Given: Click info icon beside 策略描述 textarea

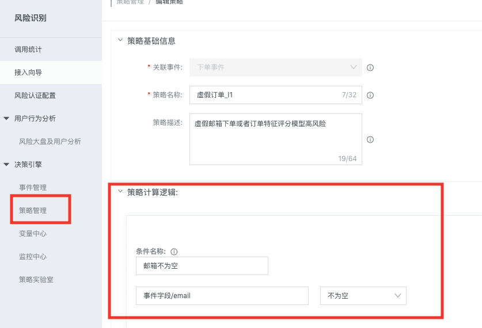Looking at the screenshot, I should [x=370, y=139].
